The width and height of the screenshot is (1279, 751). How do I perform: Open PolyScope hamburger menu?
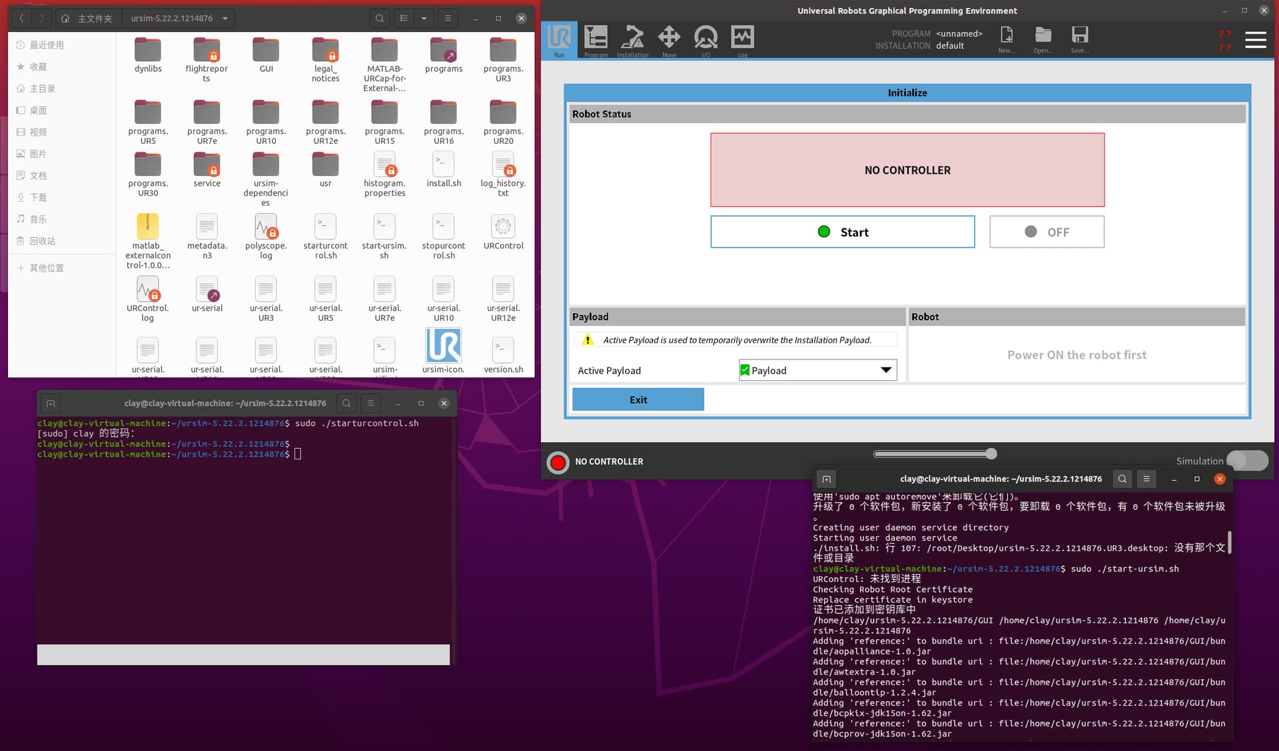coord(1255,40)
